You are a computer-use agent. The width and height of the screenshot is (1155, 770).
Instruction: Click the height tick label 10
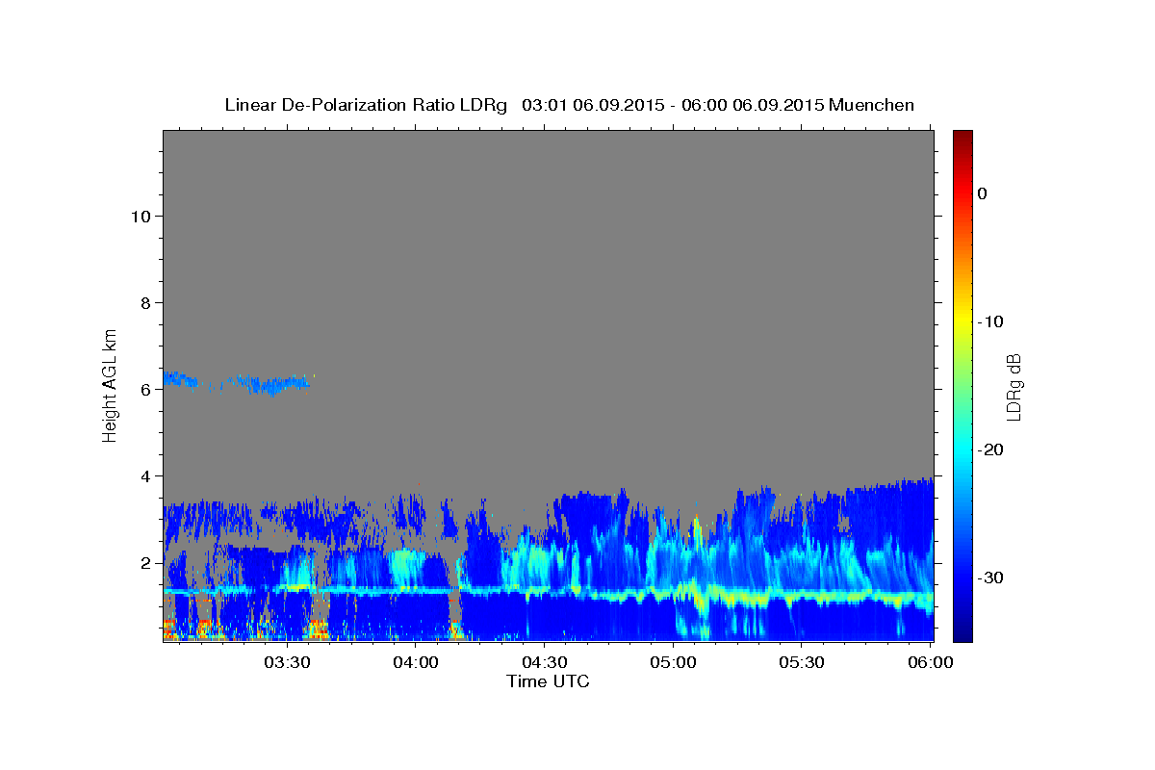point(140,216)
